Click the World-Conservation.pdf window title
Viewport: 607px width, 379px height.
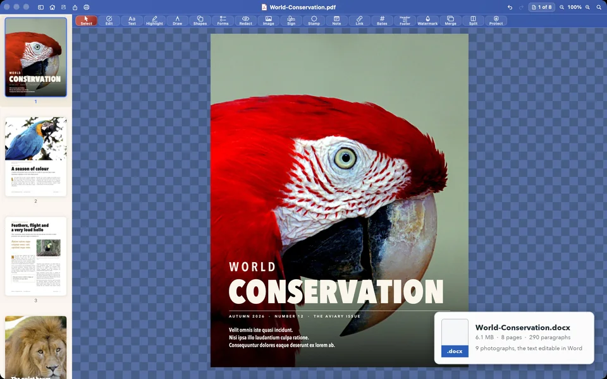point(303,7)
